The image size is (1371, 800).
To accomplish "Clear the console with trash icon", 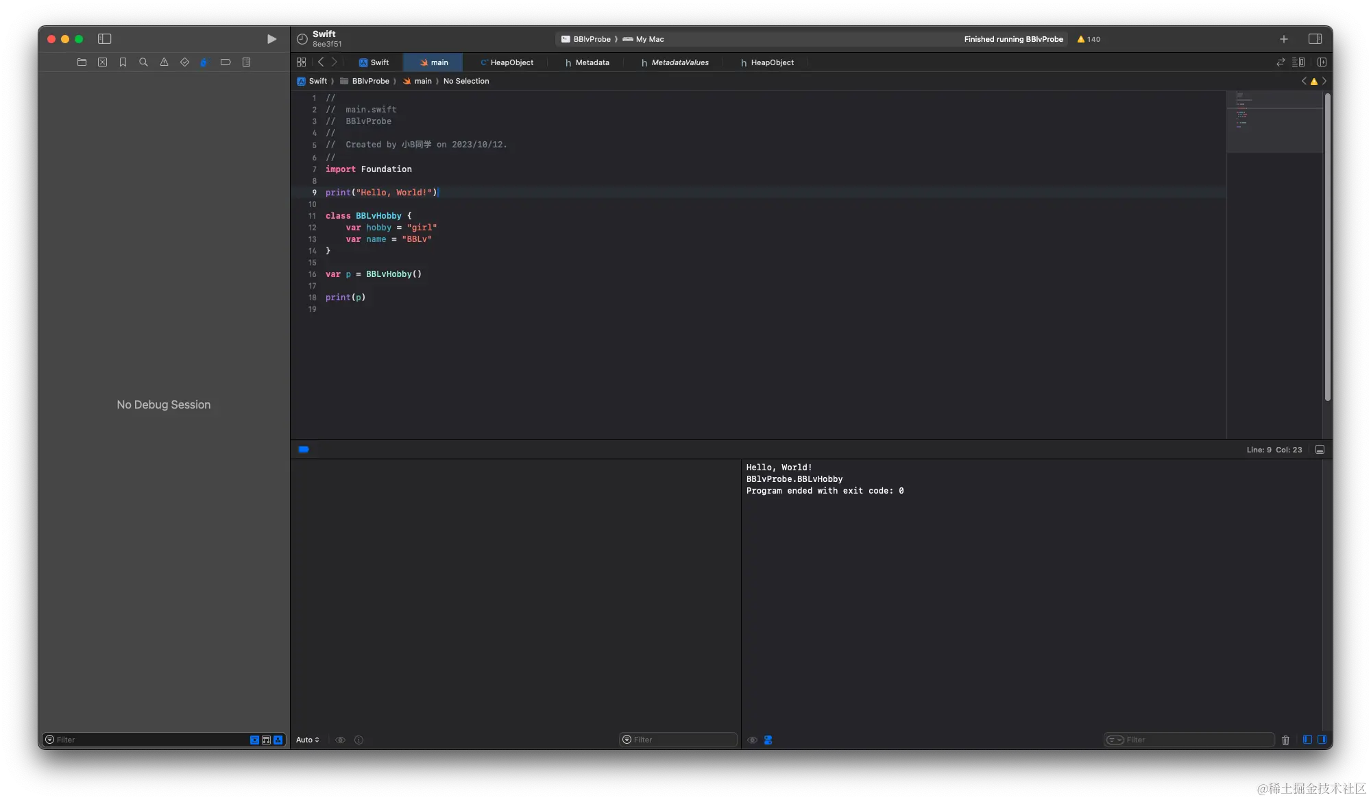I will click(1285, 740).
